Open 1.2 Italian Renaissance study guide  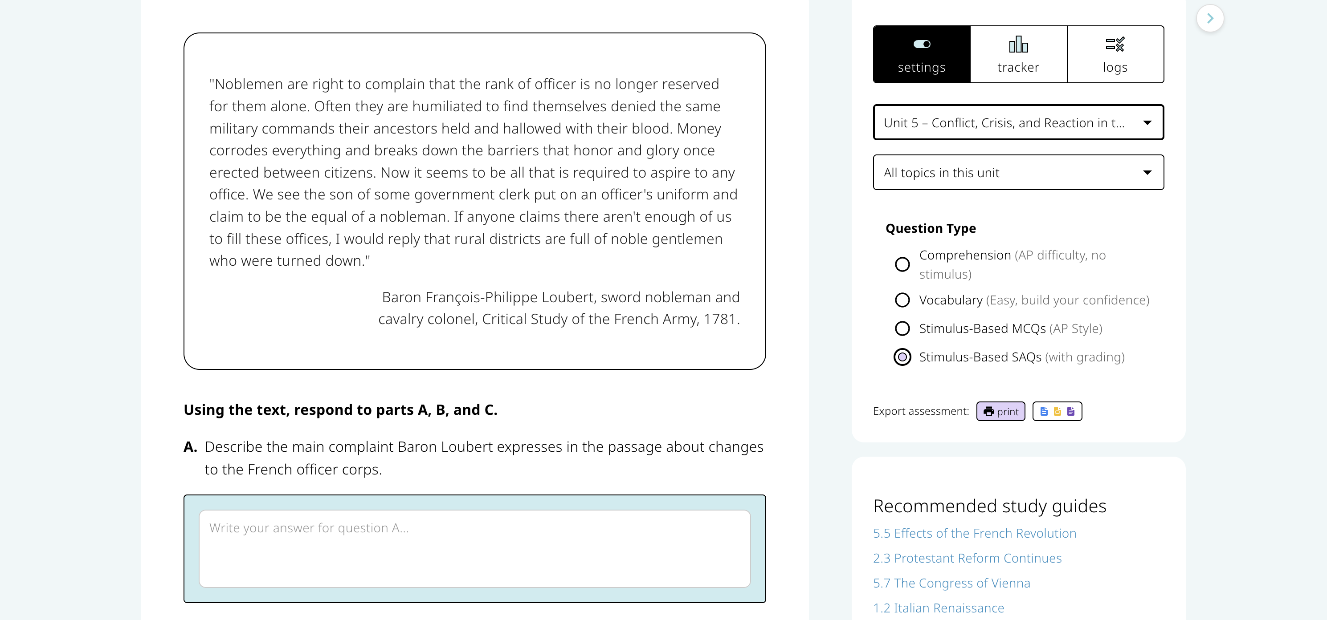pos(938,608)
